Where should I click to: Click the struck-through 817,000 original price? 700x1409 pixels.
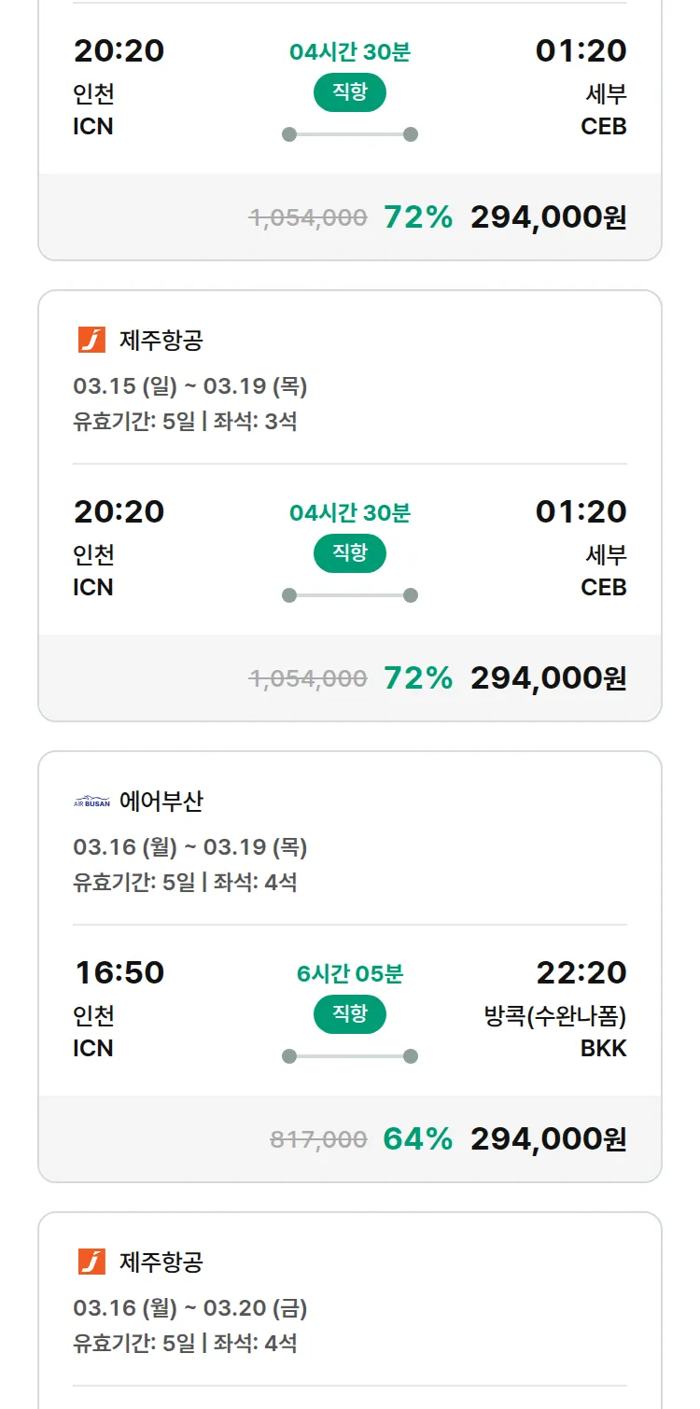coord(318,1139)
